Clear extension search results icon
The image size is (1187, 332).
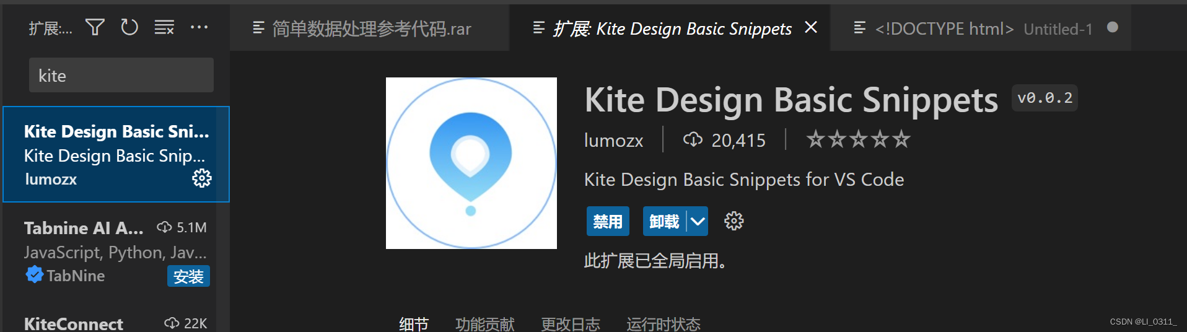coord(164,27)
